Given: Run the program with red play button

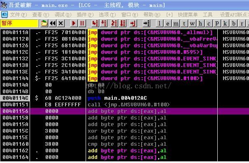Looking at the screenshot, I should 74,23.
